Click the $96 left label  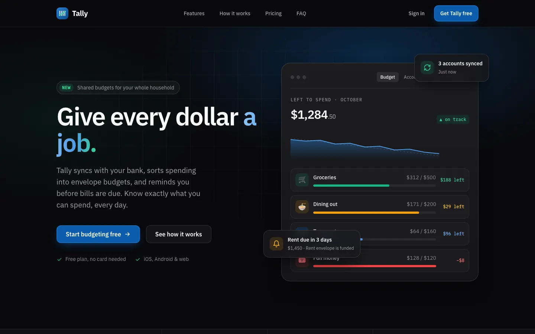[454, 234]
